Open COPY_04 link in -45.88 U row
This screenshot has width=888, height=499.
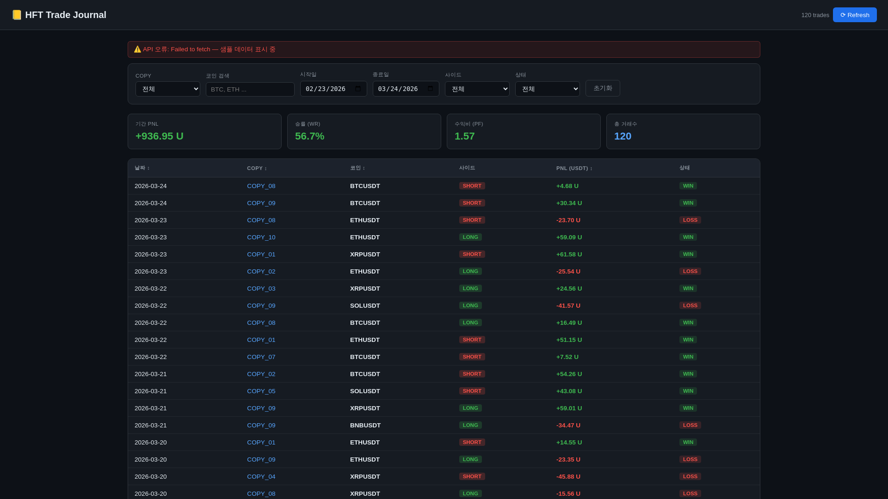[261, 477]
